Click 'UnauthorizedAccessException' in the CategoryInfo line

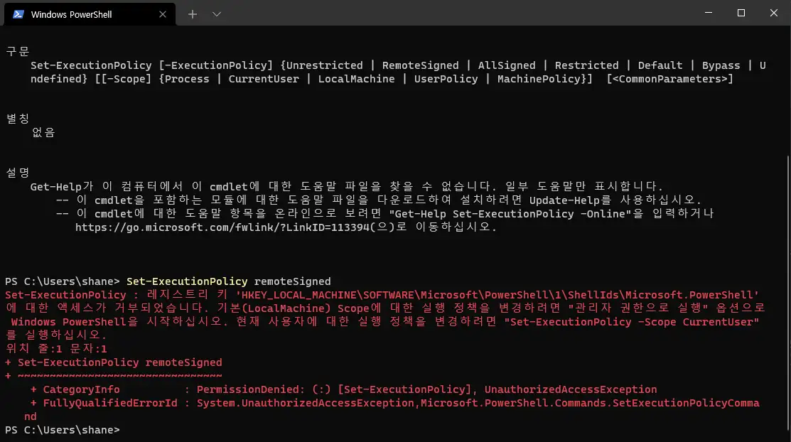pyautogui.click(x=571, y=389)
